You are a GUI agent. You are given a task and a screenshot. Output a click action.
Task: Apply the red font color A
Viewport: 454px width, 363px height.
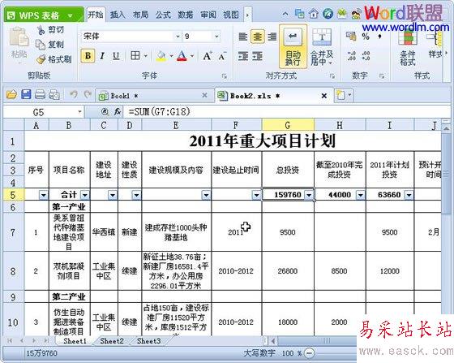[x=182, y=56]
